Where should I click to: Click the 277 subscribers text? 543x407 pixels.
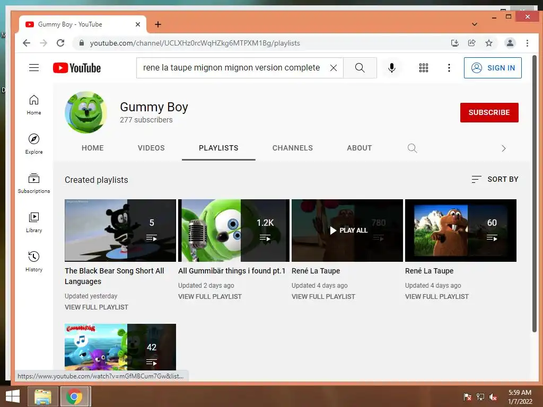click(146, 120)
